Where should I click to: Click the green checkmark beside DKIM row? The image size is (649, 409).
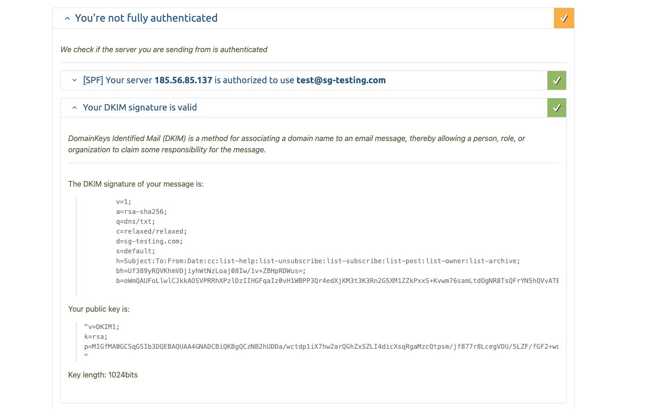557,108
